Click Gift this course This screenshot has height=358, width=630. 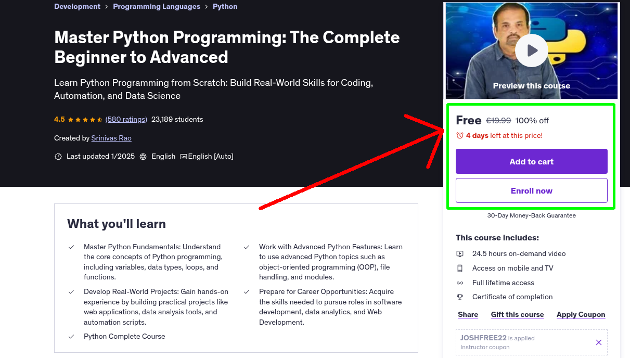pyautogui.click(x=517, y=315)
